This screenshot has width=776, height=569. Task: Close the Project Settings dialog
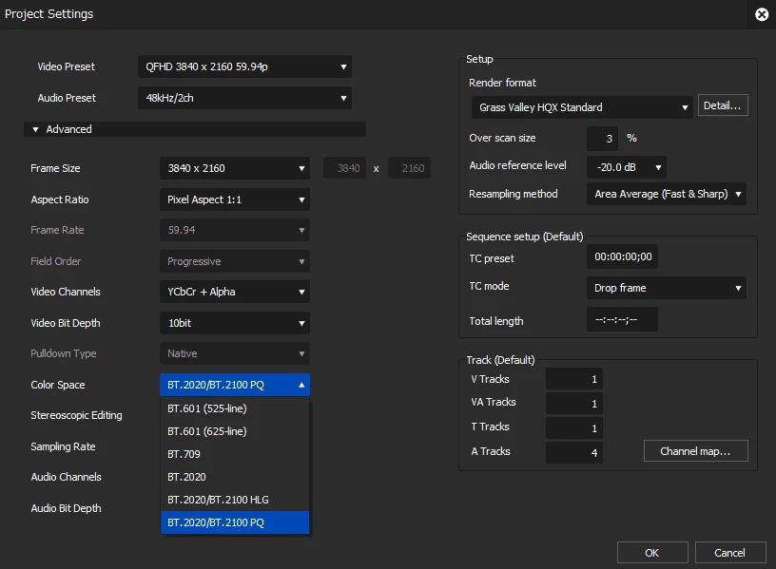[762, 14]
